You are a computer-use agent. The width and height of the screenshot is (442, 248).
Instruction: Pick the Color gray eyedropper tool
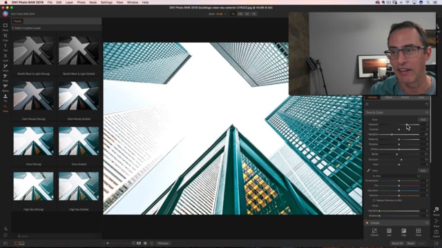368,170
